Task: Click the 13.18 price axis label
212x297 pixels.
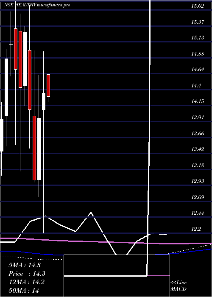Action: click(198, 165)
